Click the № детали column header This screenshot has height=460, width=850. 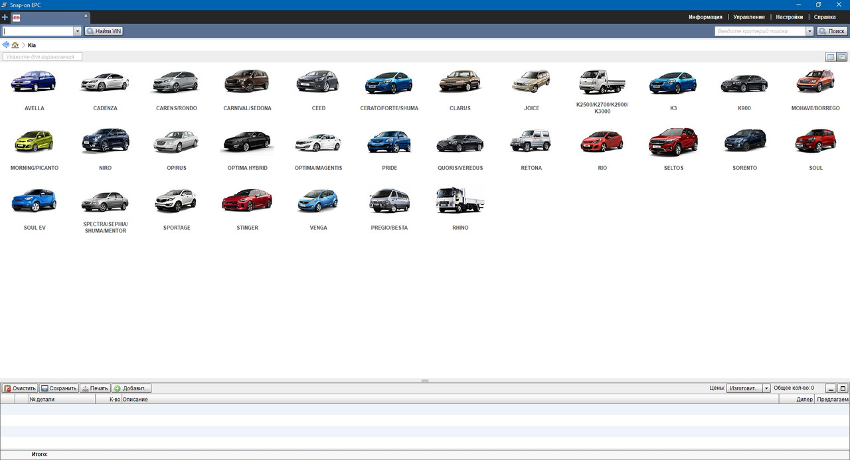pos(61,400)
